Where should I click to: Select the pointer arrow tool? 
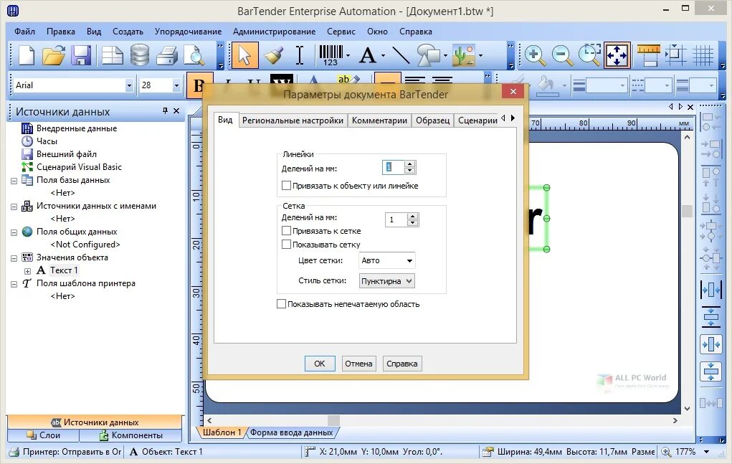tap(244, 55)
